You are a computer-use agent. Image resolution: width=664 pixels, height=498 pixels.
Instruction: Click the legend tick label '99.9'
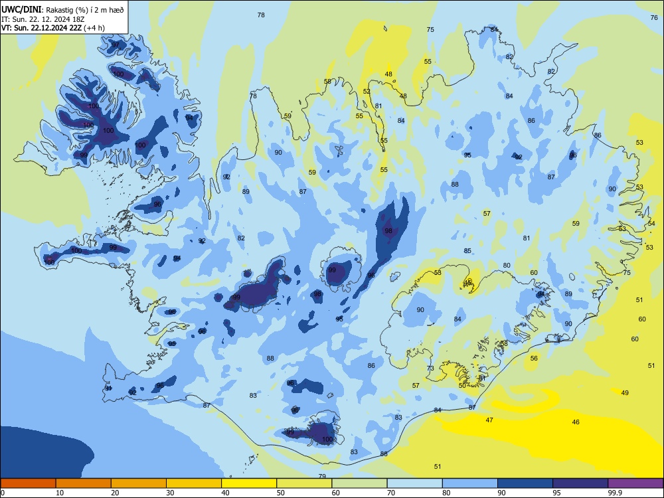click(x=615, y=493)
